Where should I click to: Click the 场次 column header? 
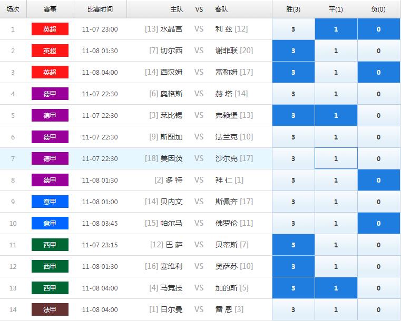(x=13, y=9)
